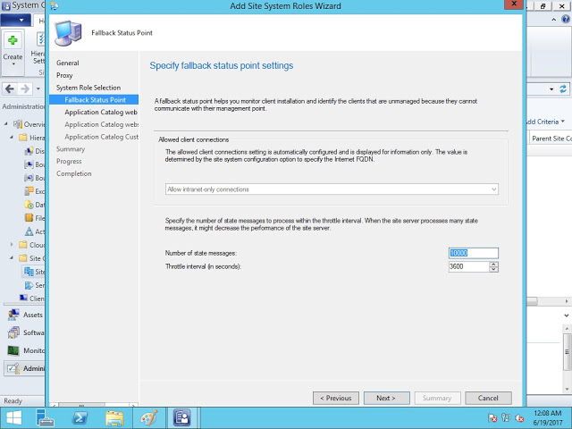Expand the Cloud Services folder node
This screenshot has width=572, height=429.
pyautogui.click(x=12, y=244)
